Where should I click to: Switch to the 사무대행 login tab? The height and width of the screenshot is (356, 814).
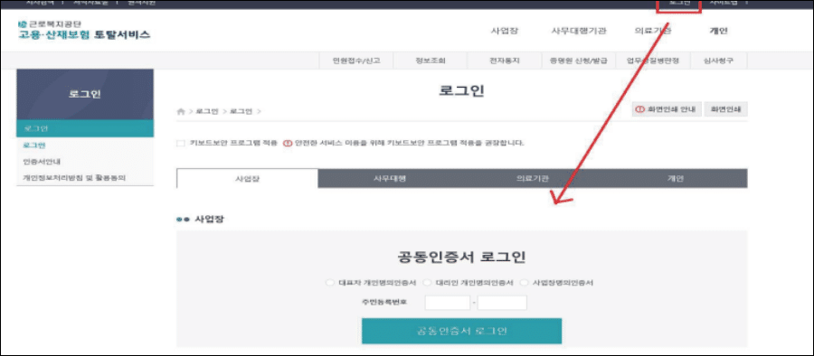click(389, 179)
